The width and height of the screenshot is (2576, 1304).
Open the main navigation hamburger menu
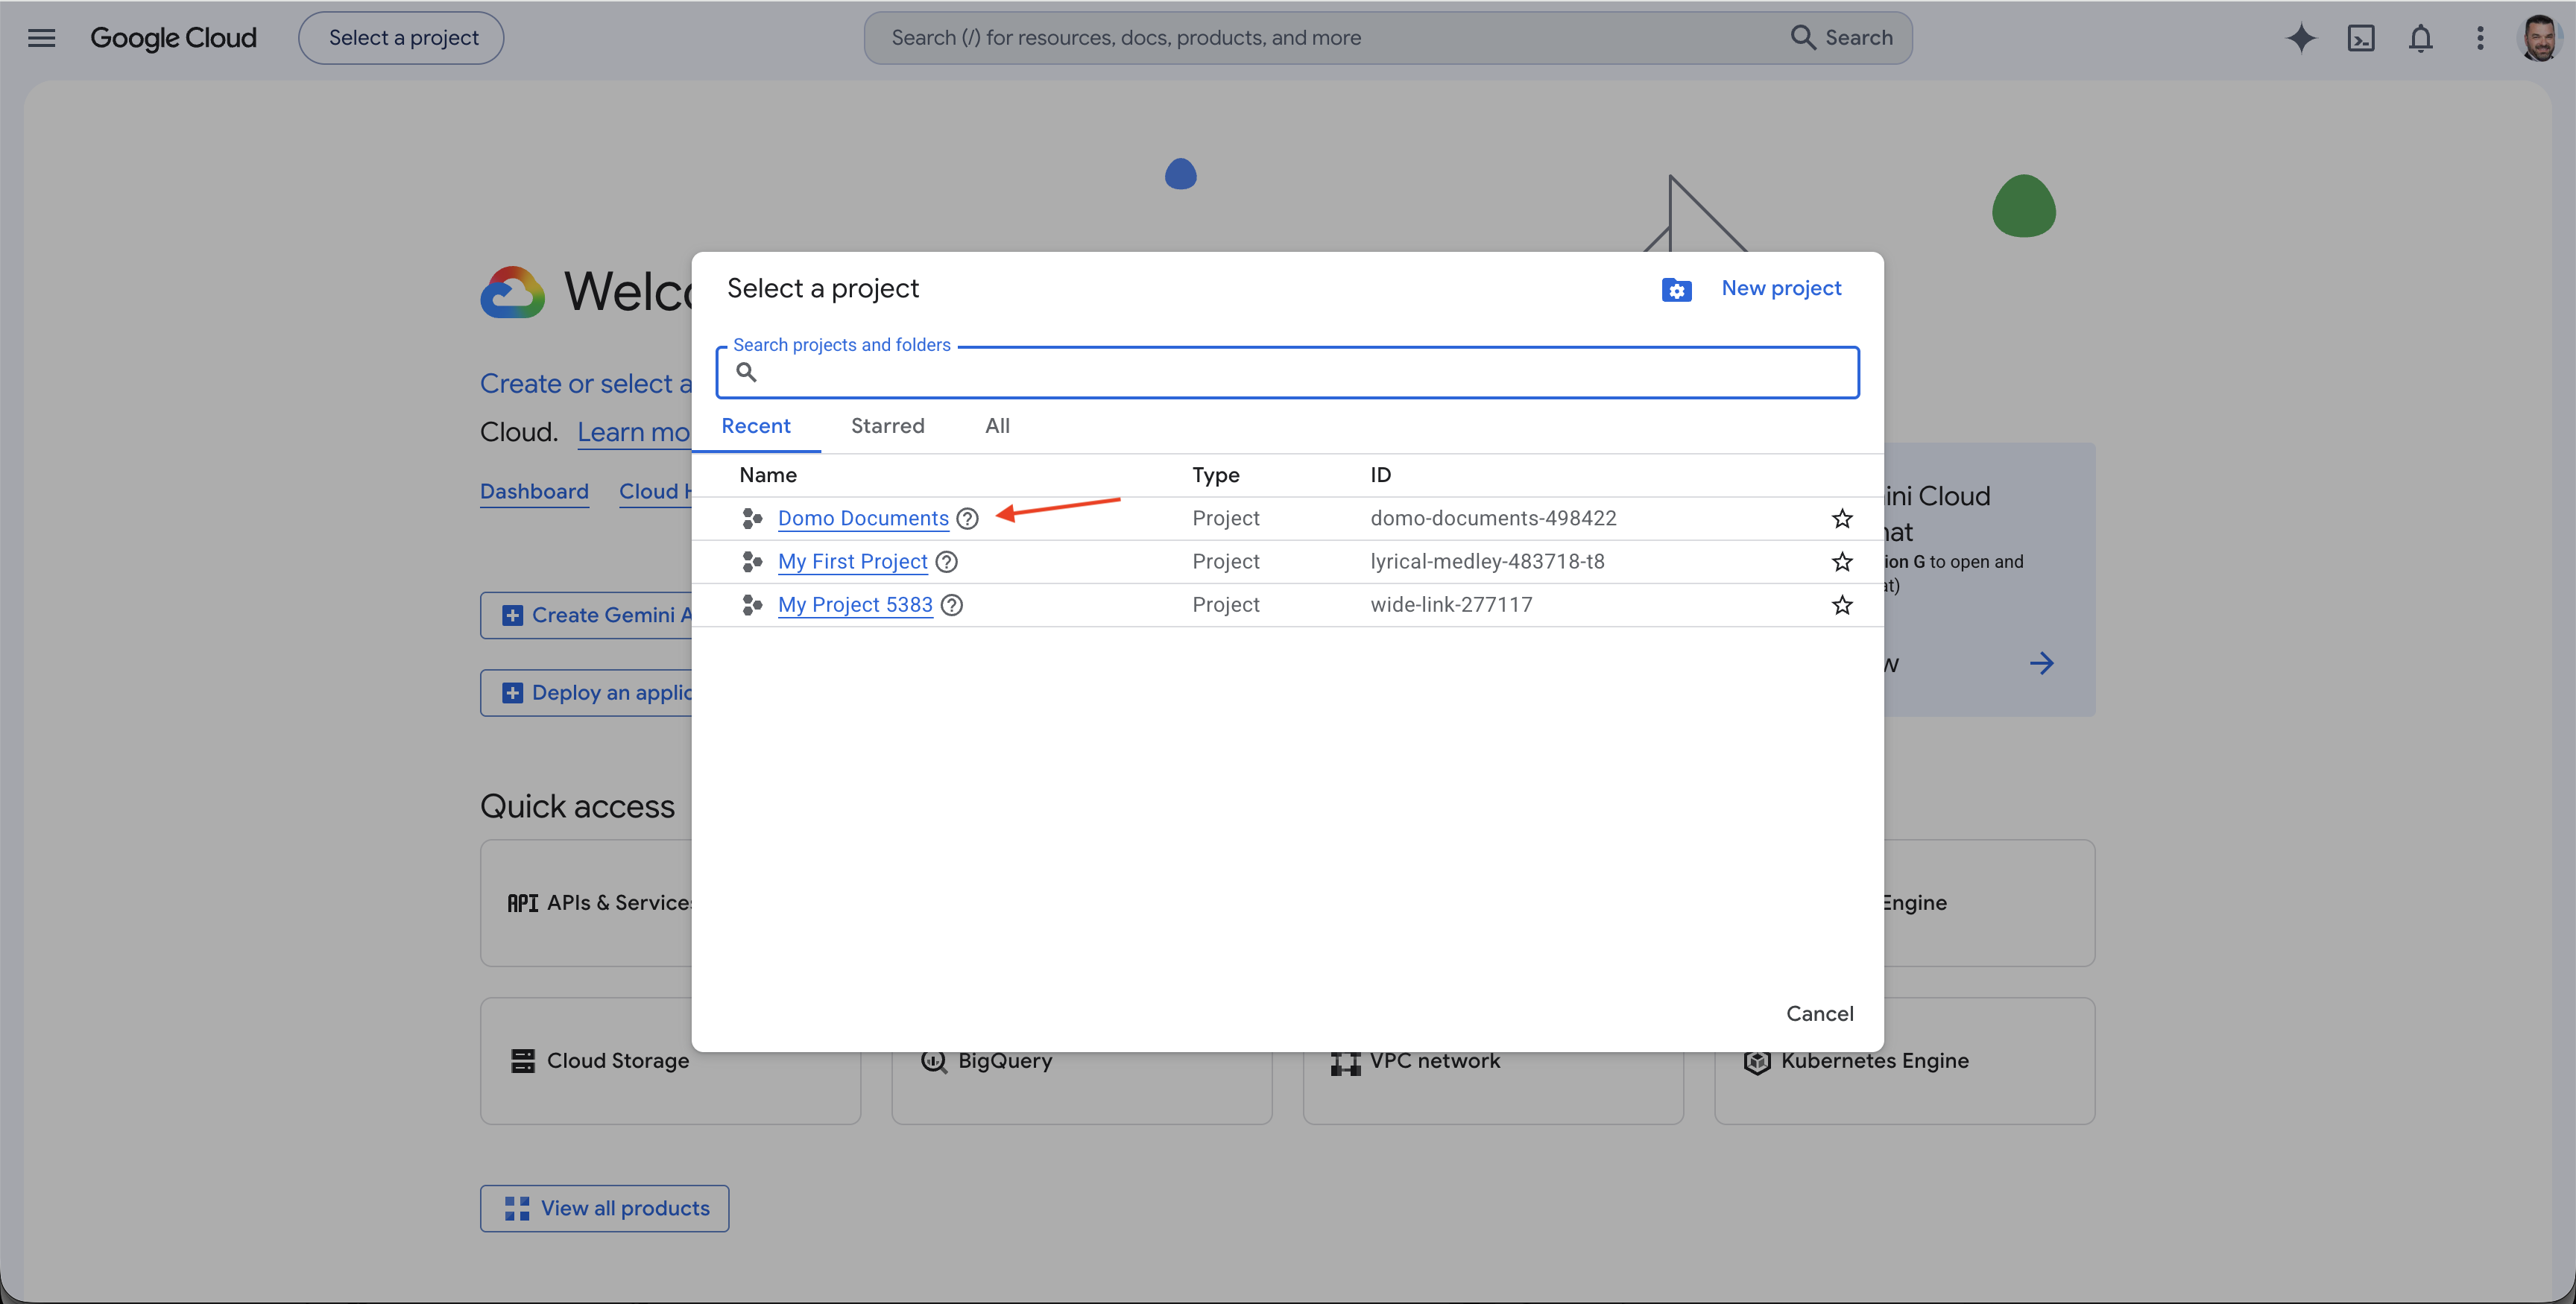[x=41, y=38]
